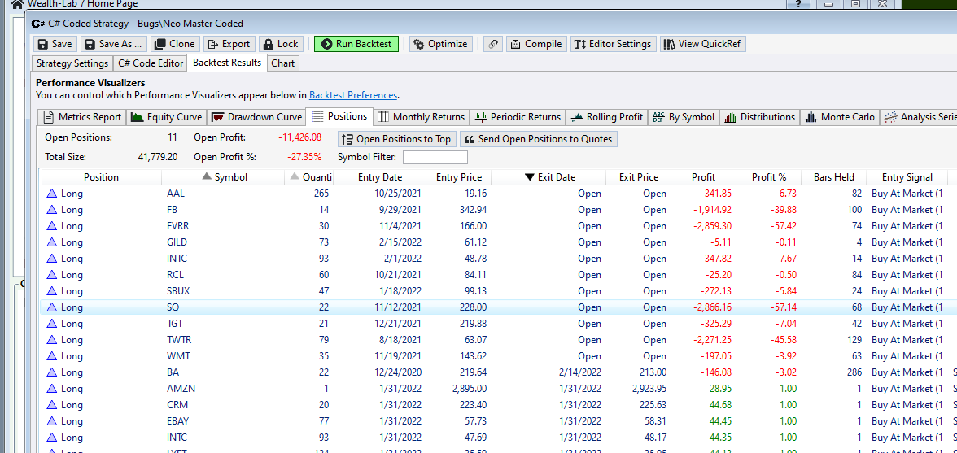Select the CRM symbol cell

(x=177, y=405)
